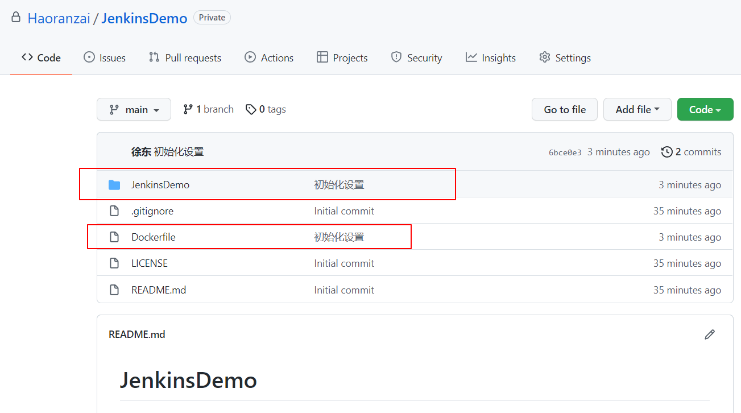Screen dimensions: 741x413
Task: Click the README.md file icon in file list
Action: 114,290
